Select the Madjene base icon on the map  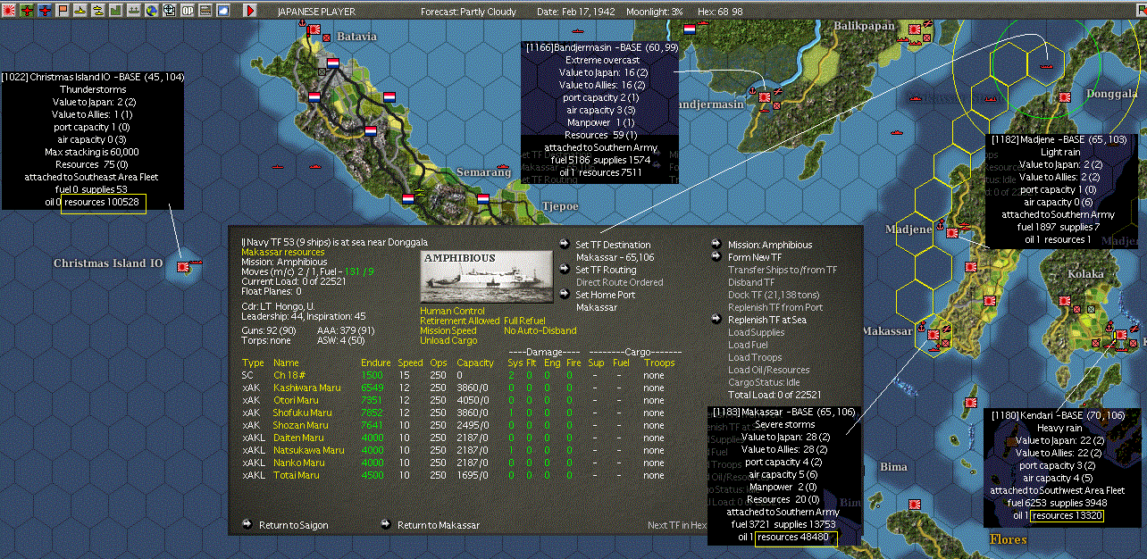951,233
